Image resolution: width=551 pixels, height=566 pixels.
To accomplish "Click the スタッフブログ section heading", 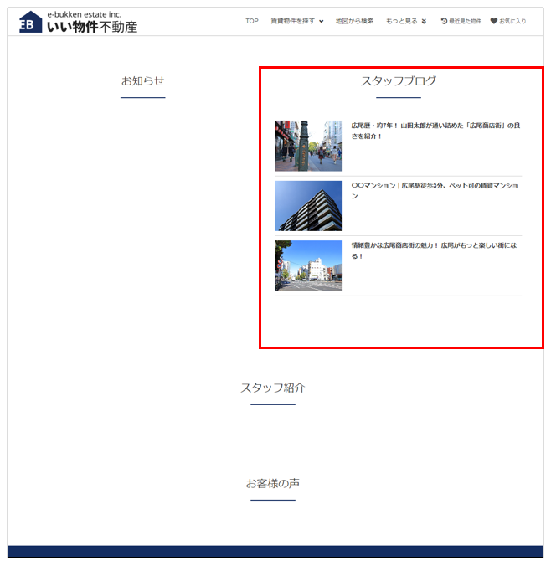I will (x=399, y=81).
